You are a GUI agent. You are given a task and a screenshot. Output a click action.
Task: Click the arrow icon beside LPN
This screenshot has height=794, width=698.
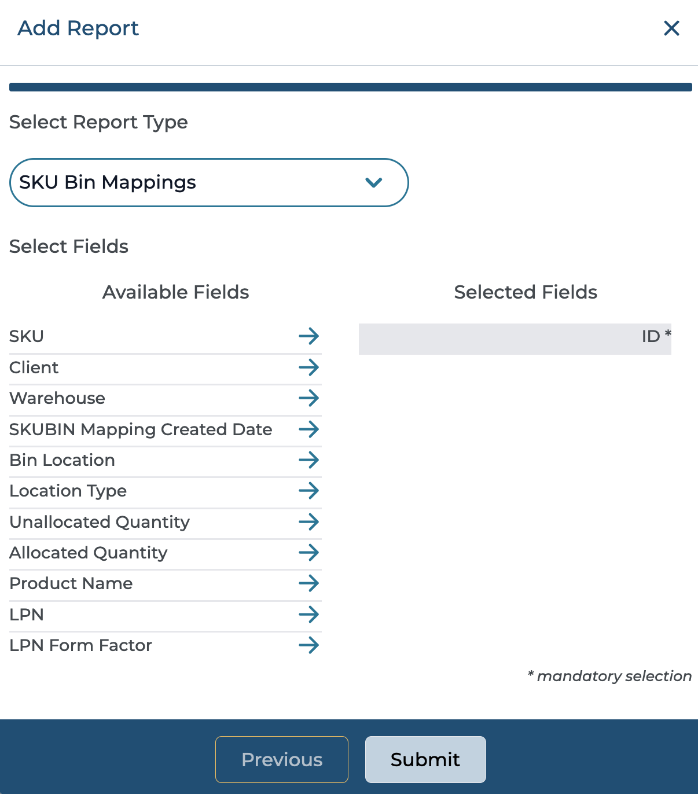point(308,615)
